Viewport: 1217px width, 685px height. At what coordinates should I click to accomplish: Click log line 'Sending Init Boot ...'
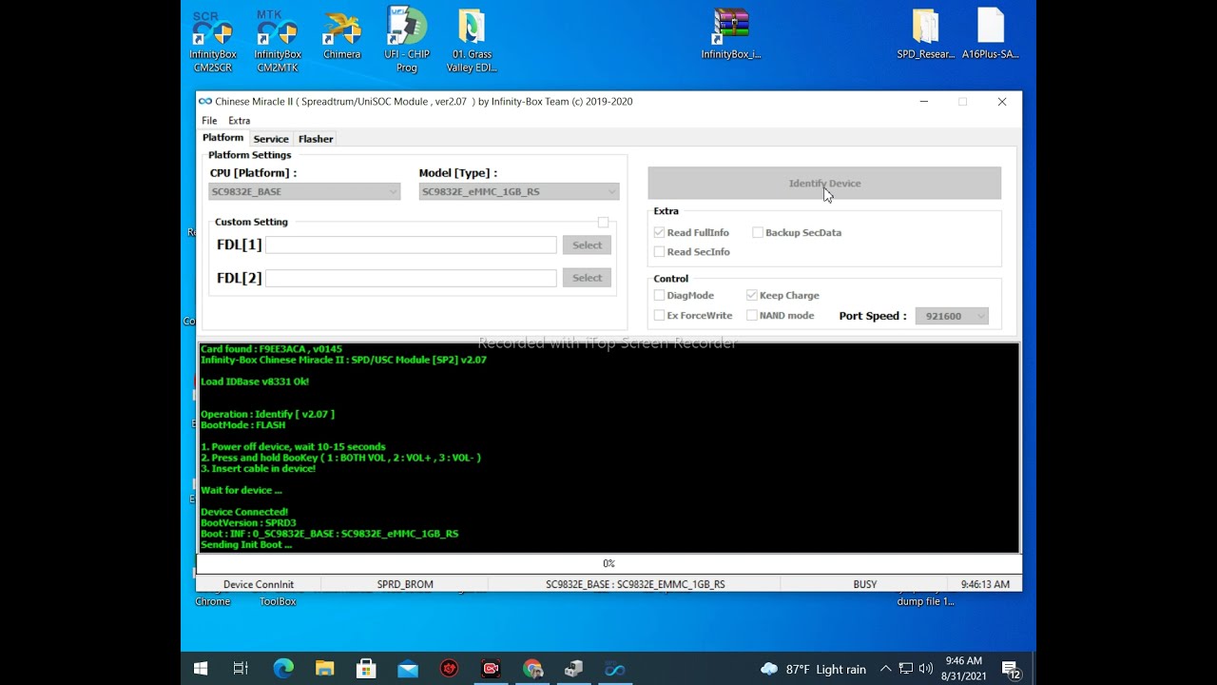click(x=246, y=544)
